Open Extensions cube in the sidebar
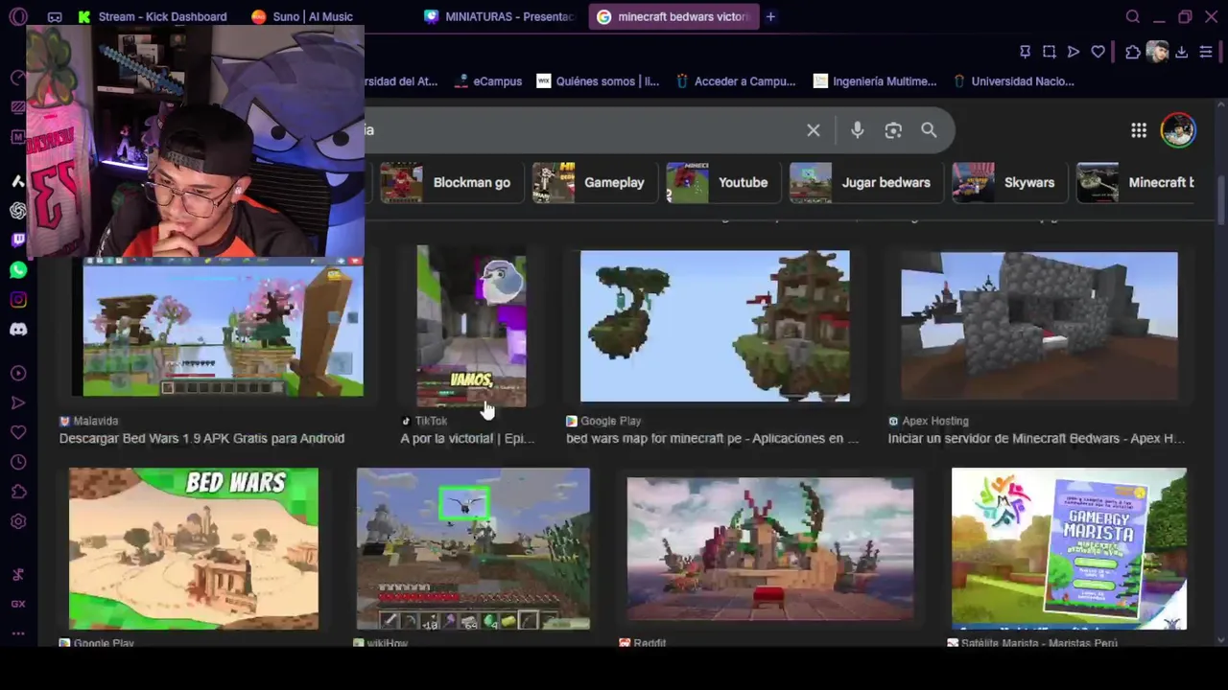The height and width of the screenshot is (690, 1228). (17, 492)
